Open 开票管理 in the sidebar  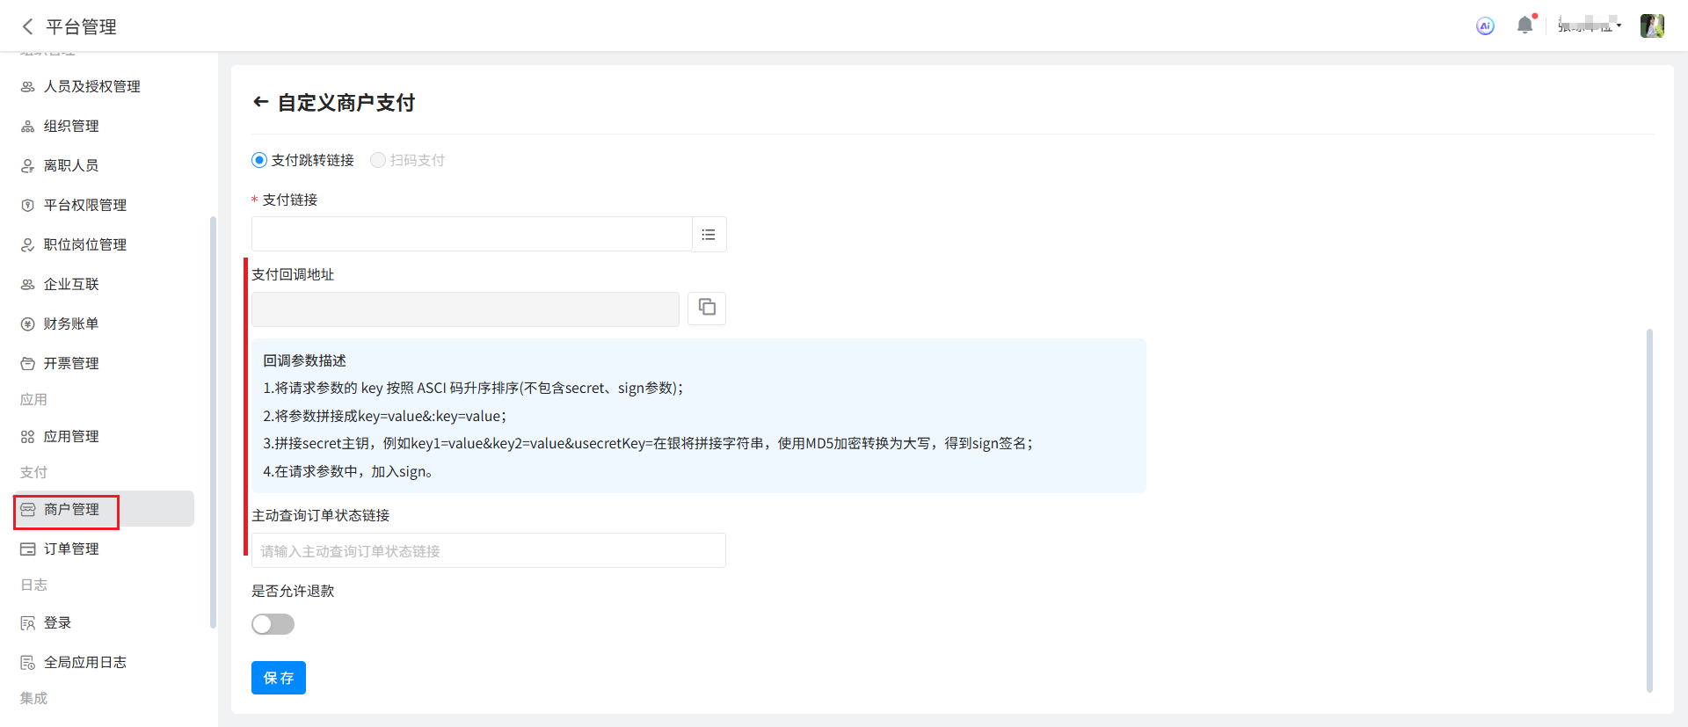(71, 363)
